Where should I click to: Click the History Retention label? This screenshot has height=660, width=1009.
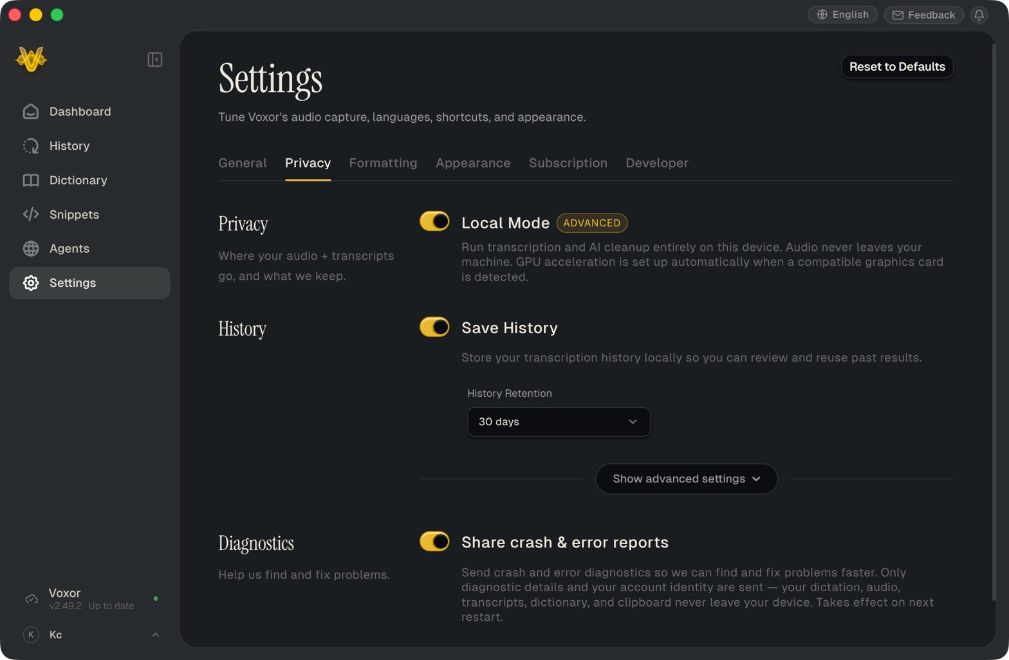click(x=510, y=393)
